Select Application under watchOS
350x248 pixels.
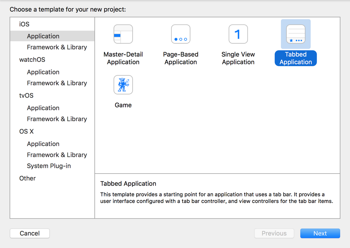[43, 72]
